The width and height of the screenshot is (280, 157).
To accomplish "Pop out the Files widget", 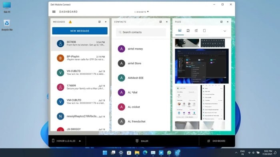I will click(222, 22).
